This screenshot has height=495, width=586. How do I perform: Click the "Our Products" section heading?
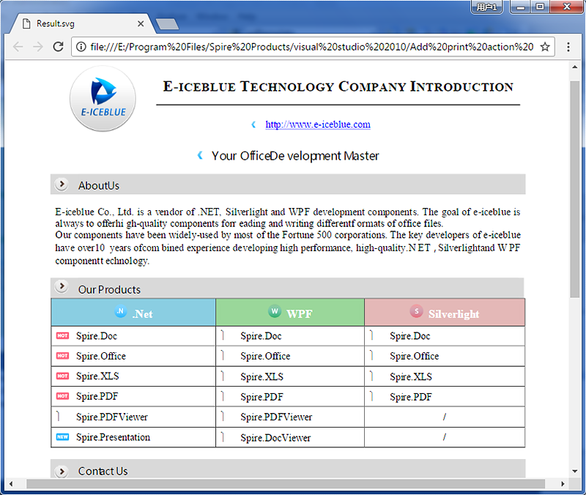(109, 289)
